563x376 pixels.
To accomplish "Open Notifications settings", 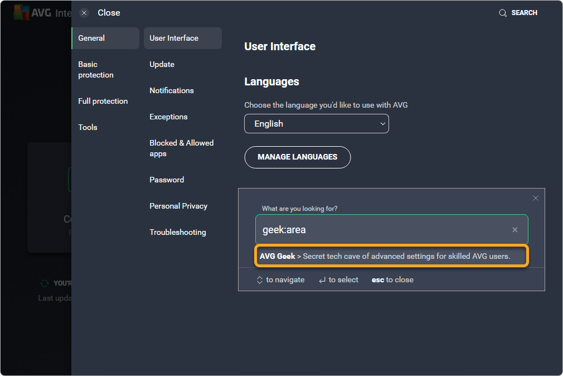I will [172, 90].
